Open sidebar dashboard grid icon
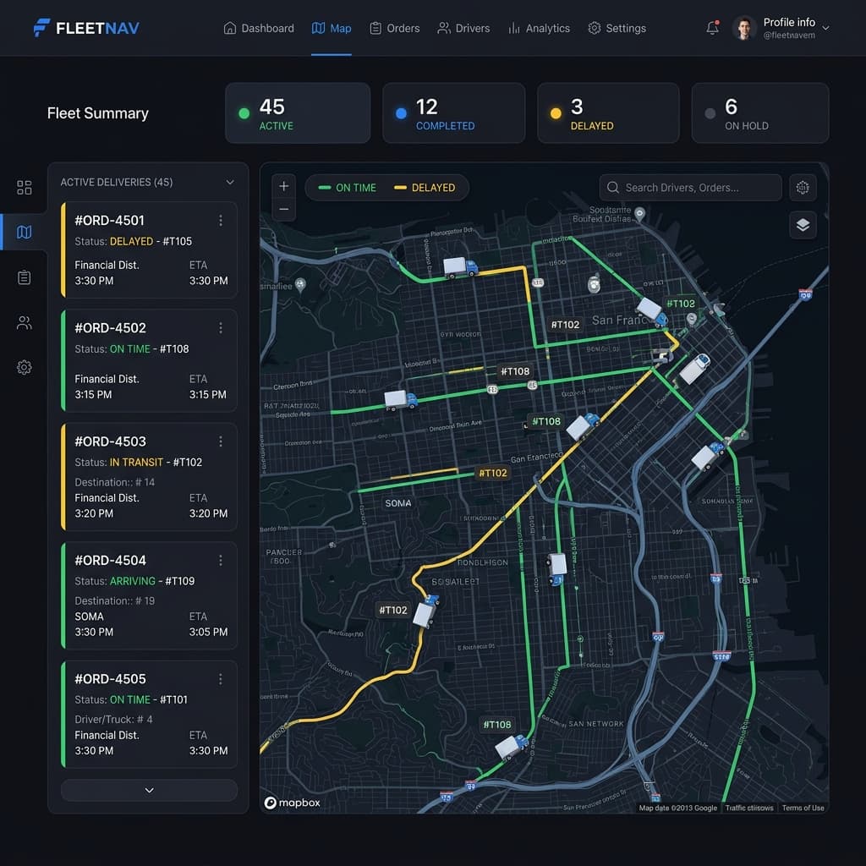 tap(25, 187)
